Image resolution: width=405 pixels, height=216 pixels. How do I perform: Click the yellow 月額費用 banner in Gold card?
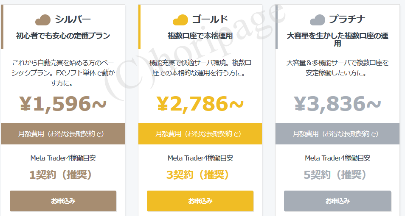[200, 134]
